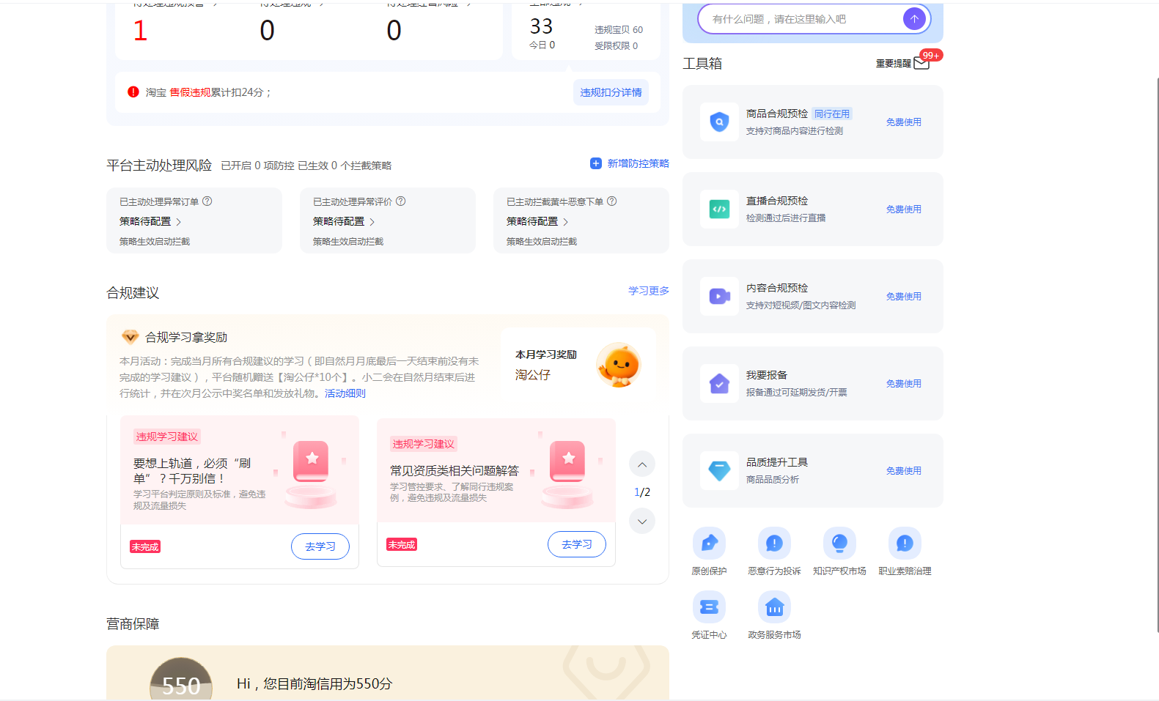
Task: Expand 策略待配置 under 已主动拦截黄牛恶意下单
Action: point(537,221)
